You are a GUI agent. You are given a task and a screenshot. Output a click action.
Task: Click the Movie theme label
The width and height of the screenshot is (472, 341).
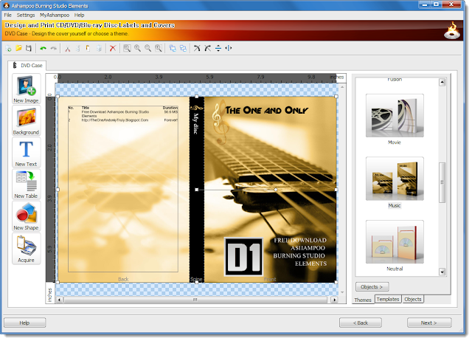395,142
